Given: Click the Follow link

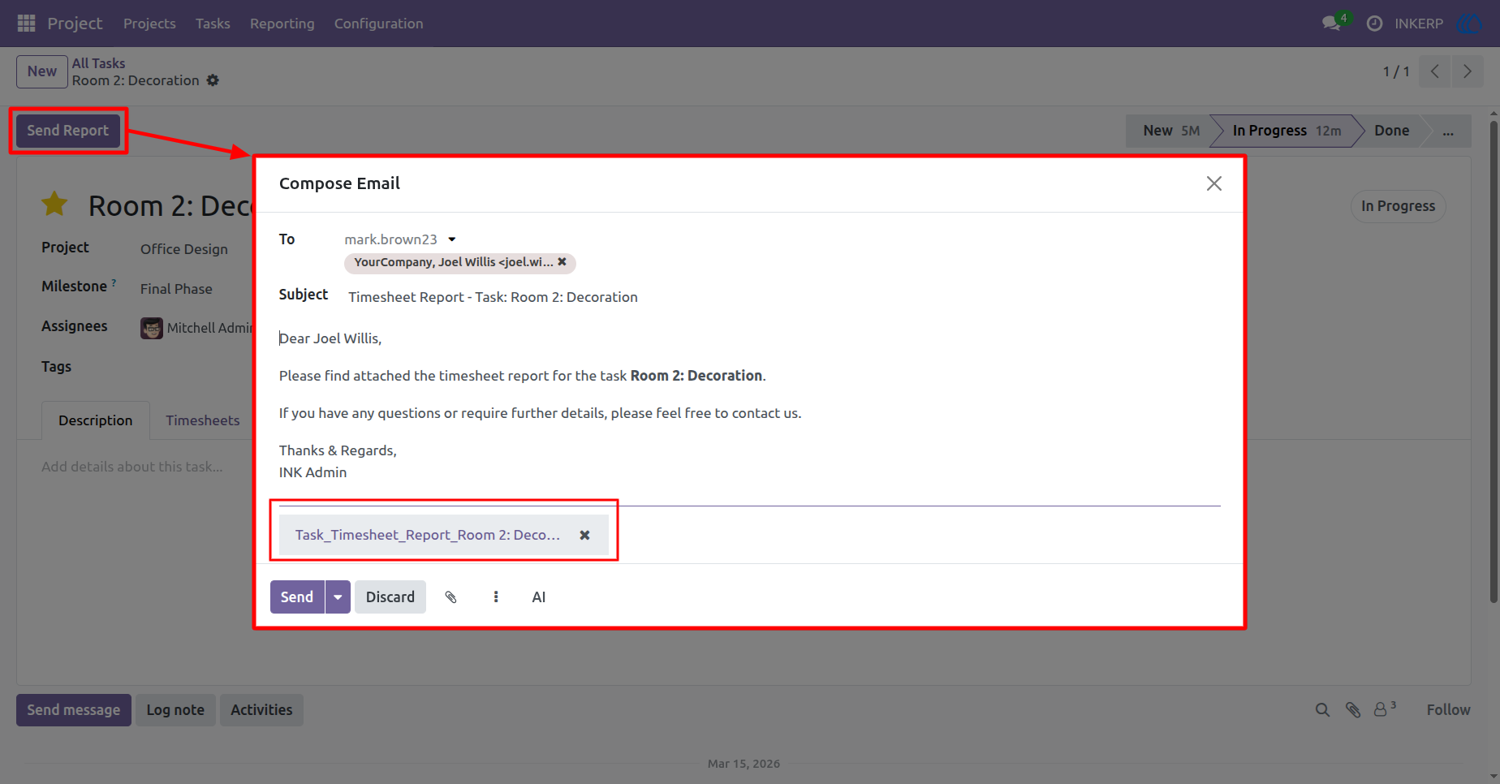Looking at the screenshot, I should [x=1448, y=710].
